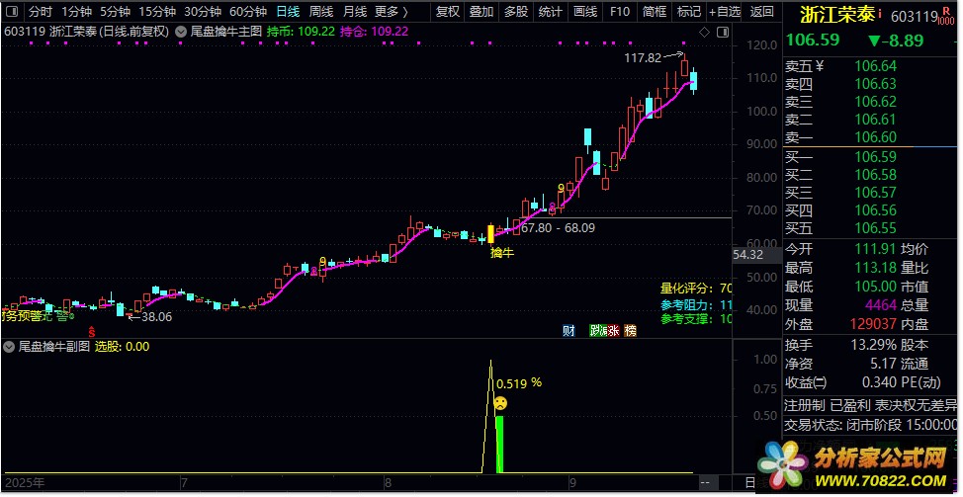The height and width of the screenshot is (497, 963).
Task: Click the 叠加 overlay button
Action: pos(481,11)
